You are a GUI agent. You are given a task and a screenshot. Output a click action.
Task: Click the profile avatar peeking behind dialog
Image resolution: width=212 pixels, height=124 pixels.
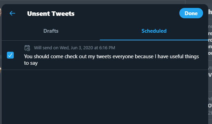click(1, 12)
